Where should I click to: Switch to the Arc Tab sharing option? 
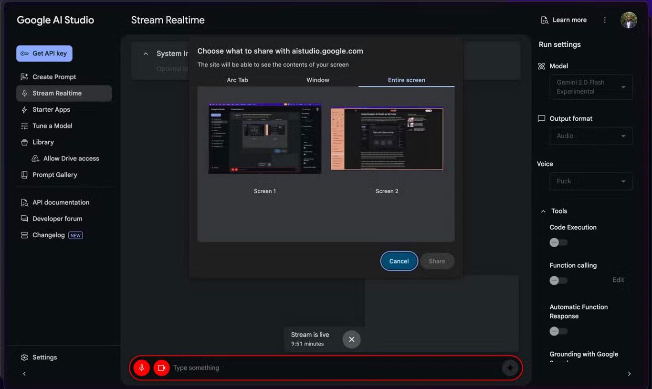(x=237, y=80)
